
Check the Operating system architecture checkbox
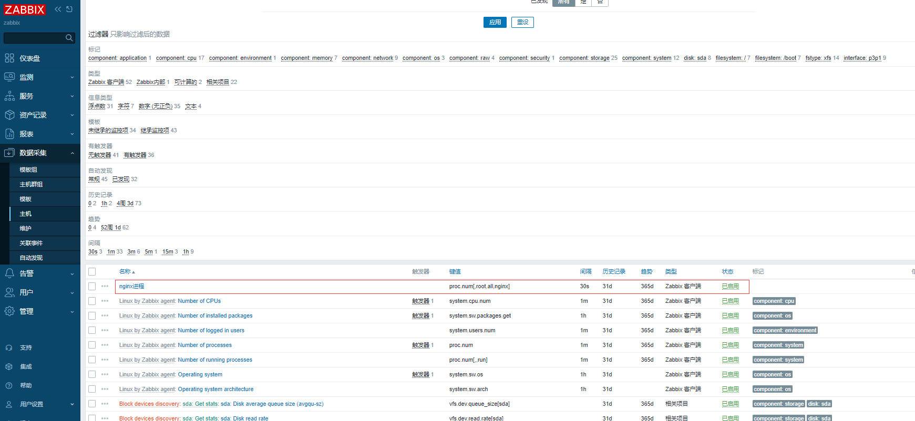point(92,389)
